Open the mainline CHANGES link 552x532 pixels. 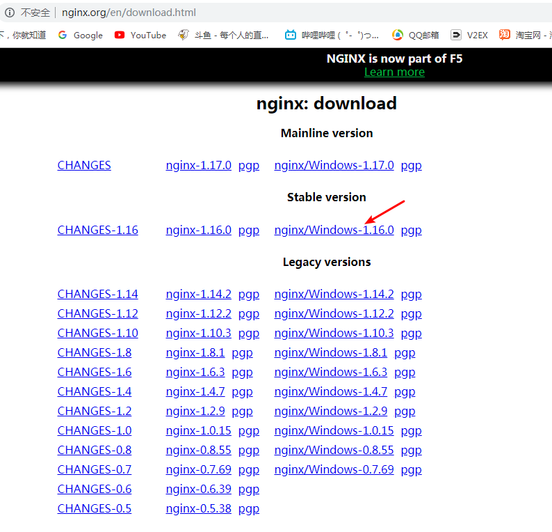coord(84,165)
